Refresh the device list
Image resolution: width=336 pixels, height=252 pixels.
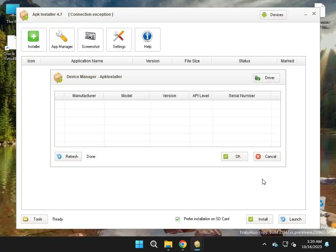[x=68, y=157]
